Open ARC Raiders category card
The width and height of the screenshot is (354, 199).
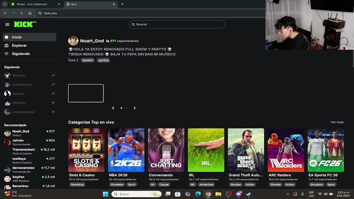click(286, 150)
